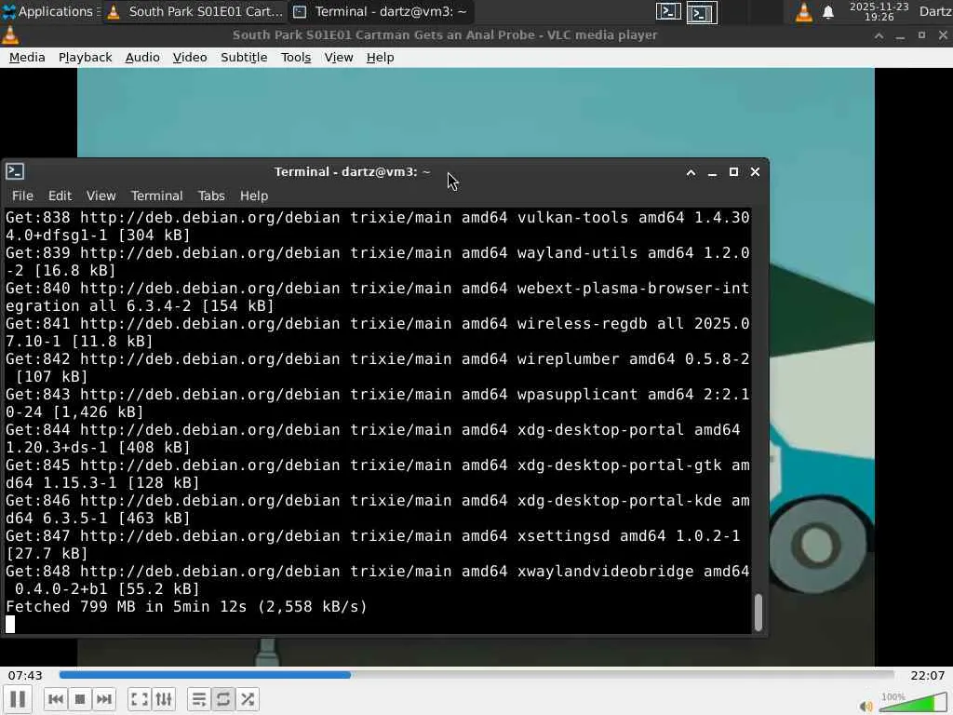Image resolution: width=953 pixels, height=715 pixels.
Task: Open the Terminal's Terminal menu
Action: 156,196
